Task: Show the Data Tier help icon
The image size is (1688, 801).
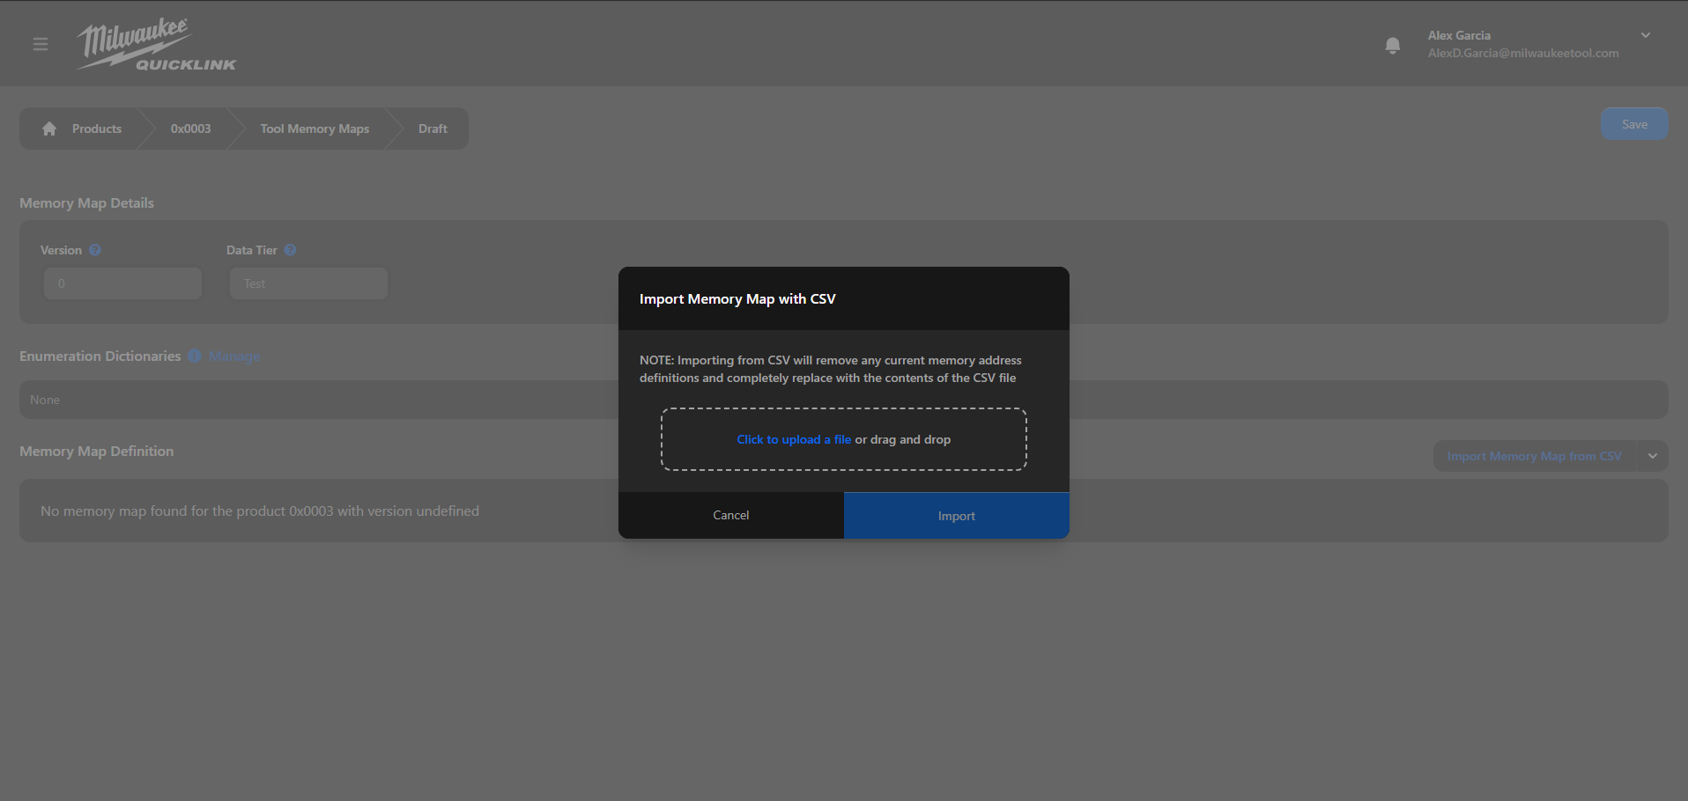Action: pyautogui.click(x=290, y=250)
